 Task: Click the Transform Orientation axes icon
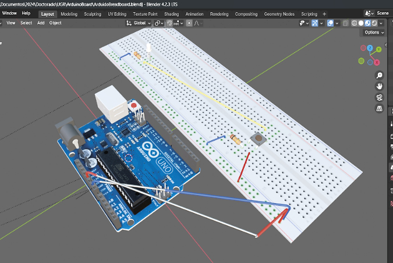129,23
